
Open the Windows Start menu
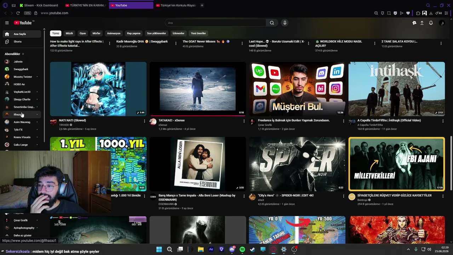159,249
